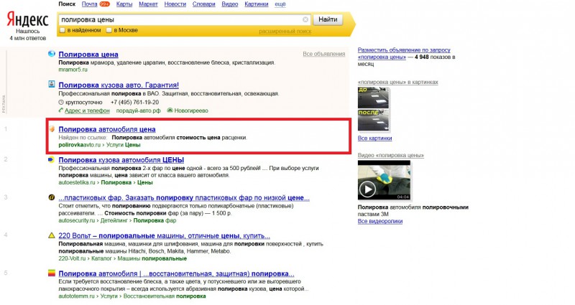Open the расширенный поиск link
This screenshot has width=575, height=305.
point(285,32)
